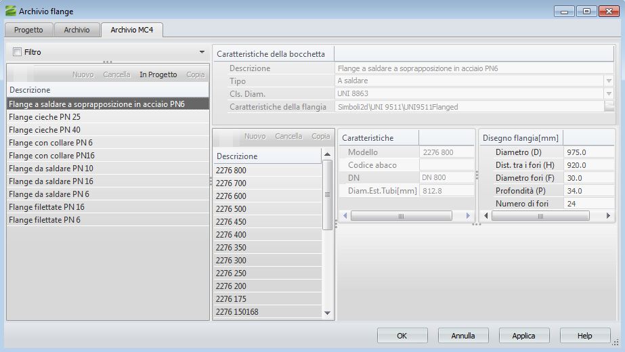
Task: Expand the Filtro panel dropdown arrow
Action: [x=202, y=52]
